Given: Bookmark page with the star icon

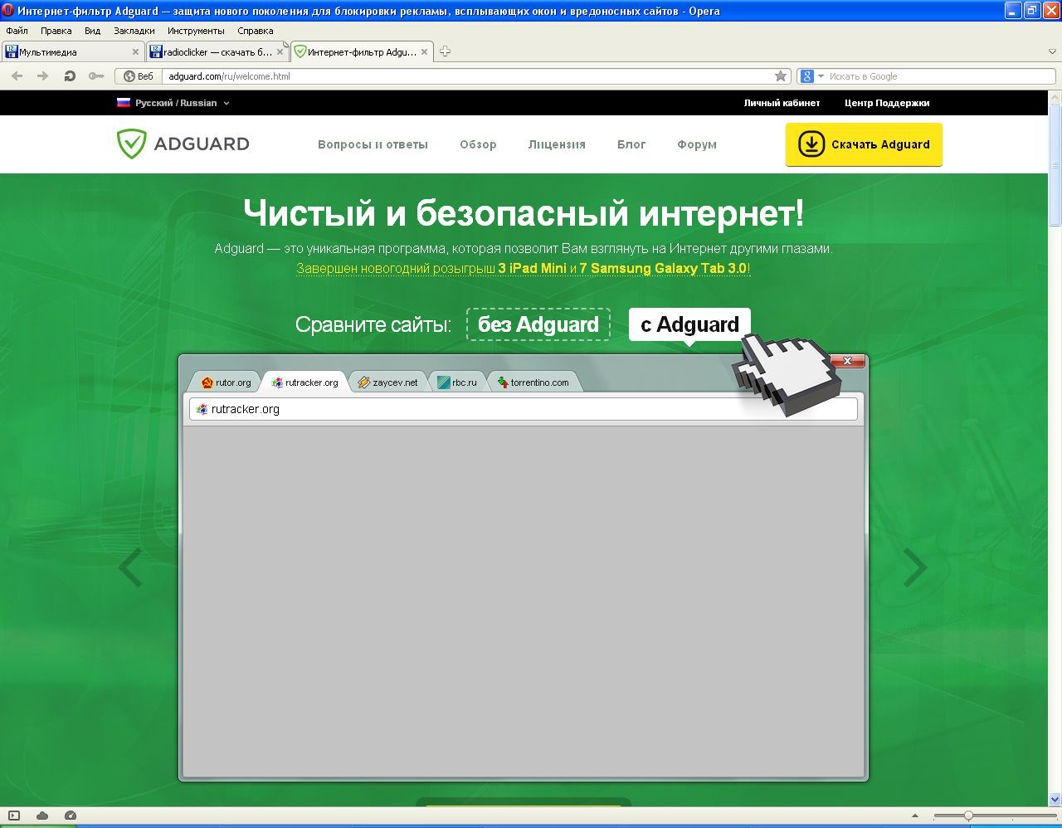Looking at the screenshot, I should (x=781, y=76).
